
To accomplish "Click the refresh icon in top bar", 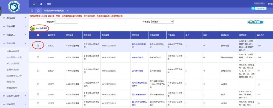I will (41, 4).
